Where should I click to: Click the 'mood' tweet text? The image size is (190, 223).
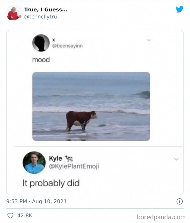[x=41, y=60]
